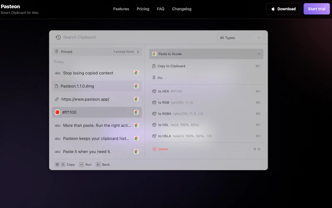Open the Changelog nav link
Image resolution: width=332 pixels, height=208 pixels.
click(x=182, y=9)
